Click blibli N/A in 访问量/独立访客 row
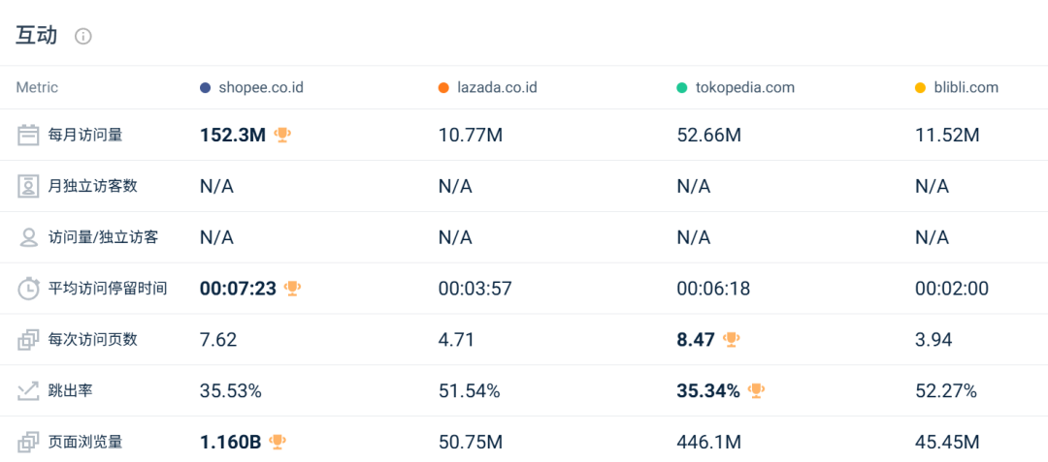 click(932, 237)
